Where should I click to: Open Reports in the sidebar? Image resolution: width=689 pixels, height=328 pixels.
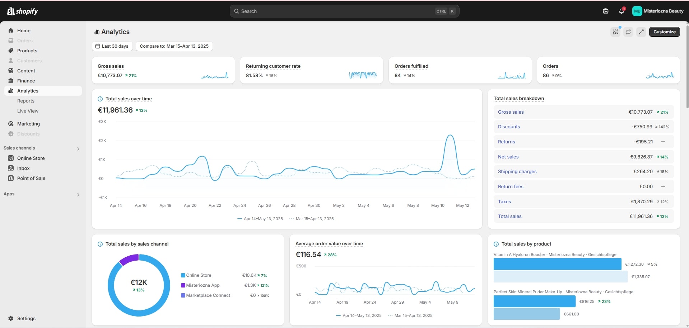pos(26,101)
